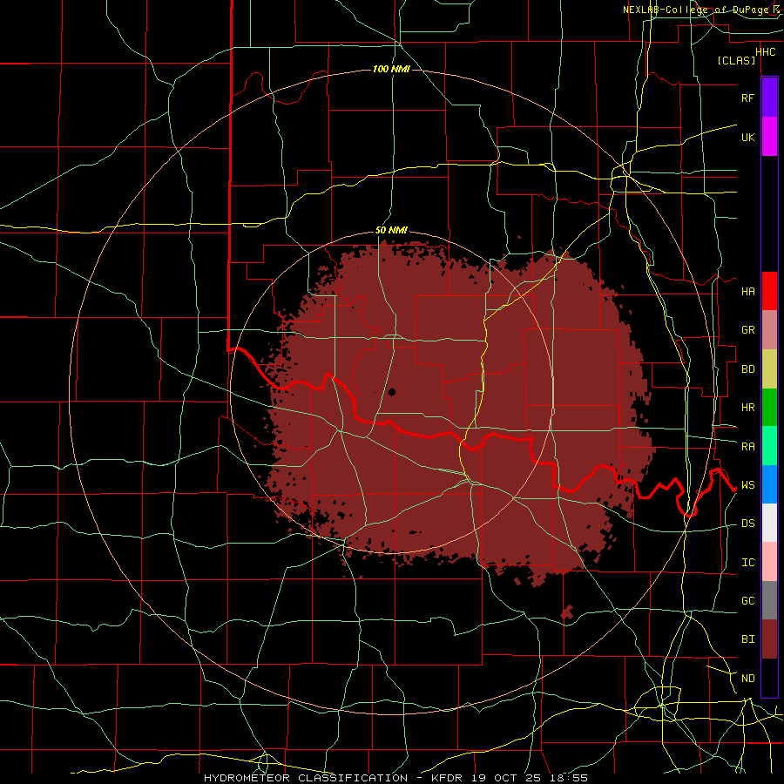
Task: Click the DS legend label
Action: (747, 524)
